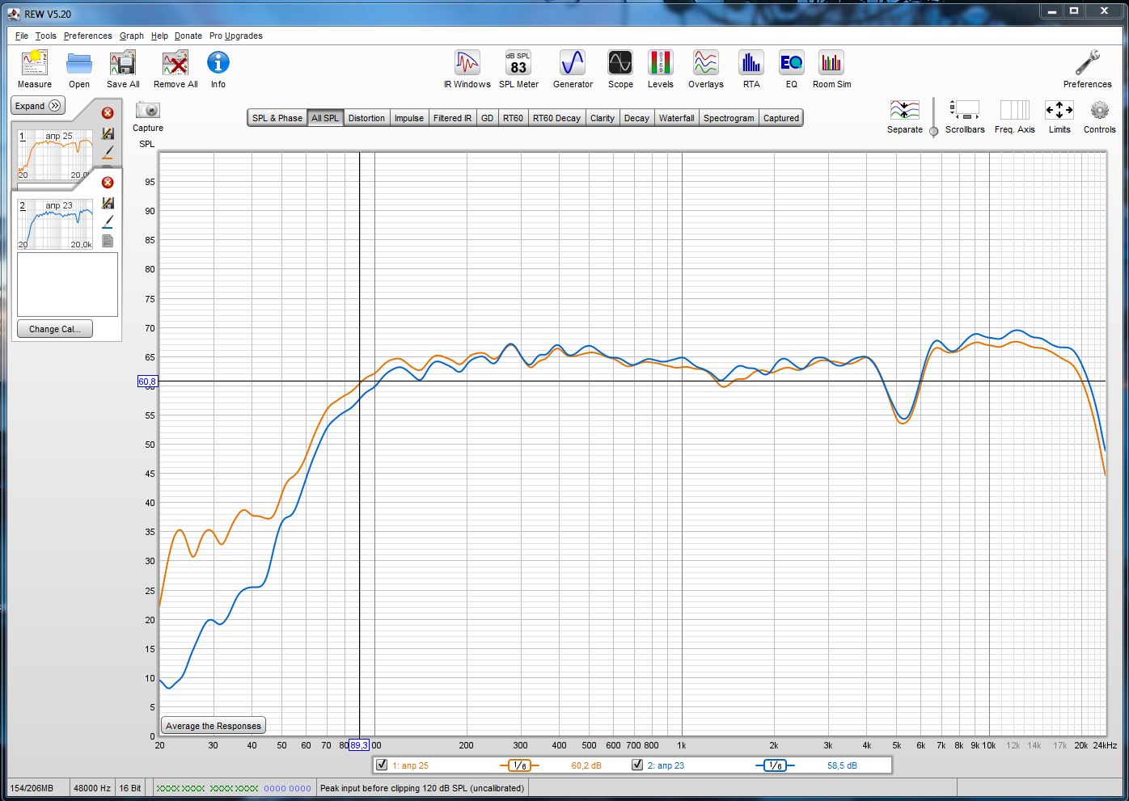Click Average the Responses button
This screenshot has height=801, width=1129.
click(x=214, y=726)
